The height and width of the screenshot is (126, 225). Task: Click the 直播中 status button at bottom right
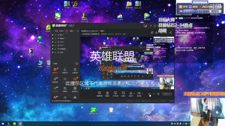tap(167, 94)
